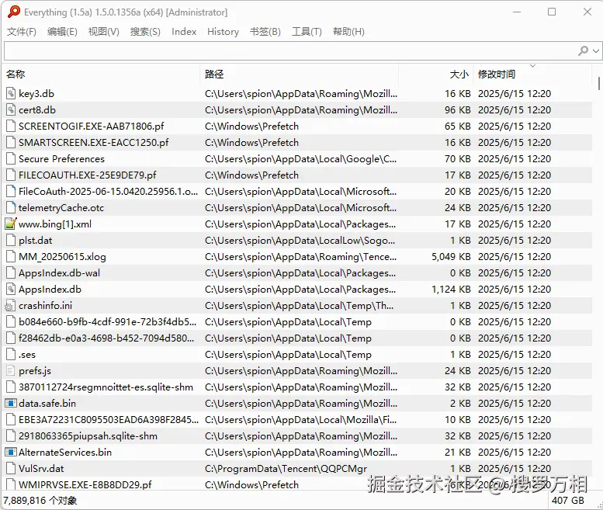Open the 工具(T) menu
Viewport: 603px width, 510px height.
point(307,32)
